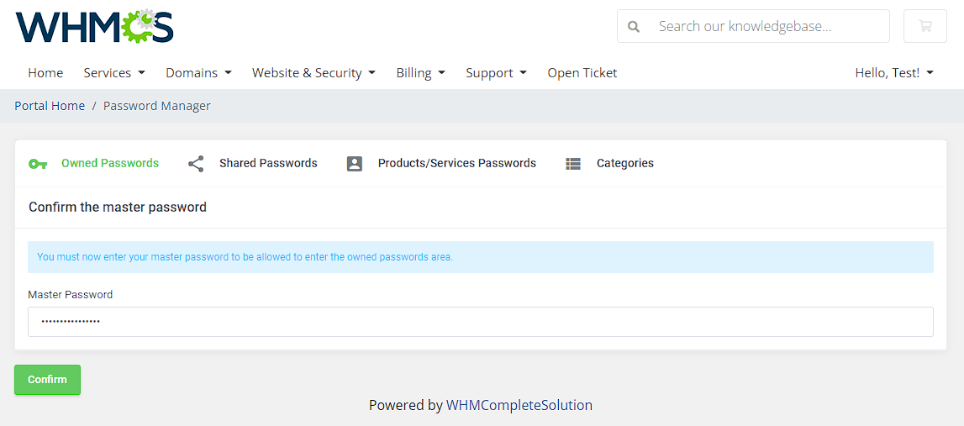Image resolution: width=964 pixels, height=426 pixels.
Task: Click the Confirm the master password heading
Action: (118, 208)
